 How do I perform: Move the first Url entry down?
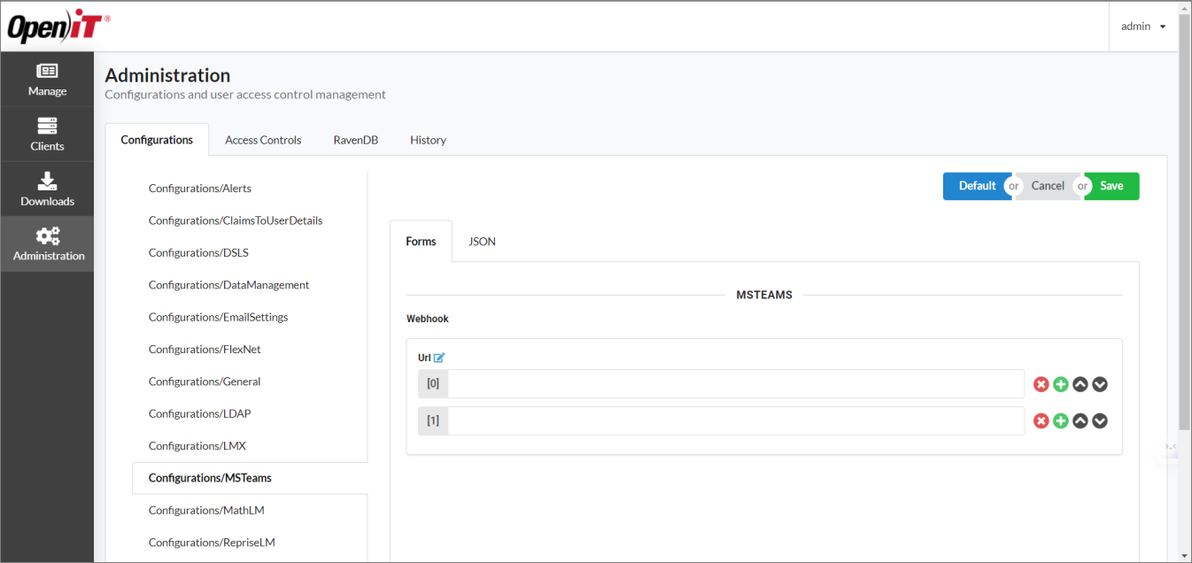1099,384
